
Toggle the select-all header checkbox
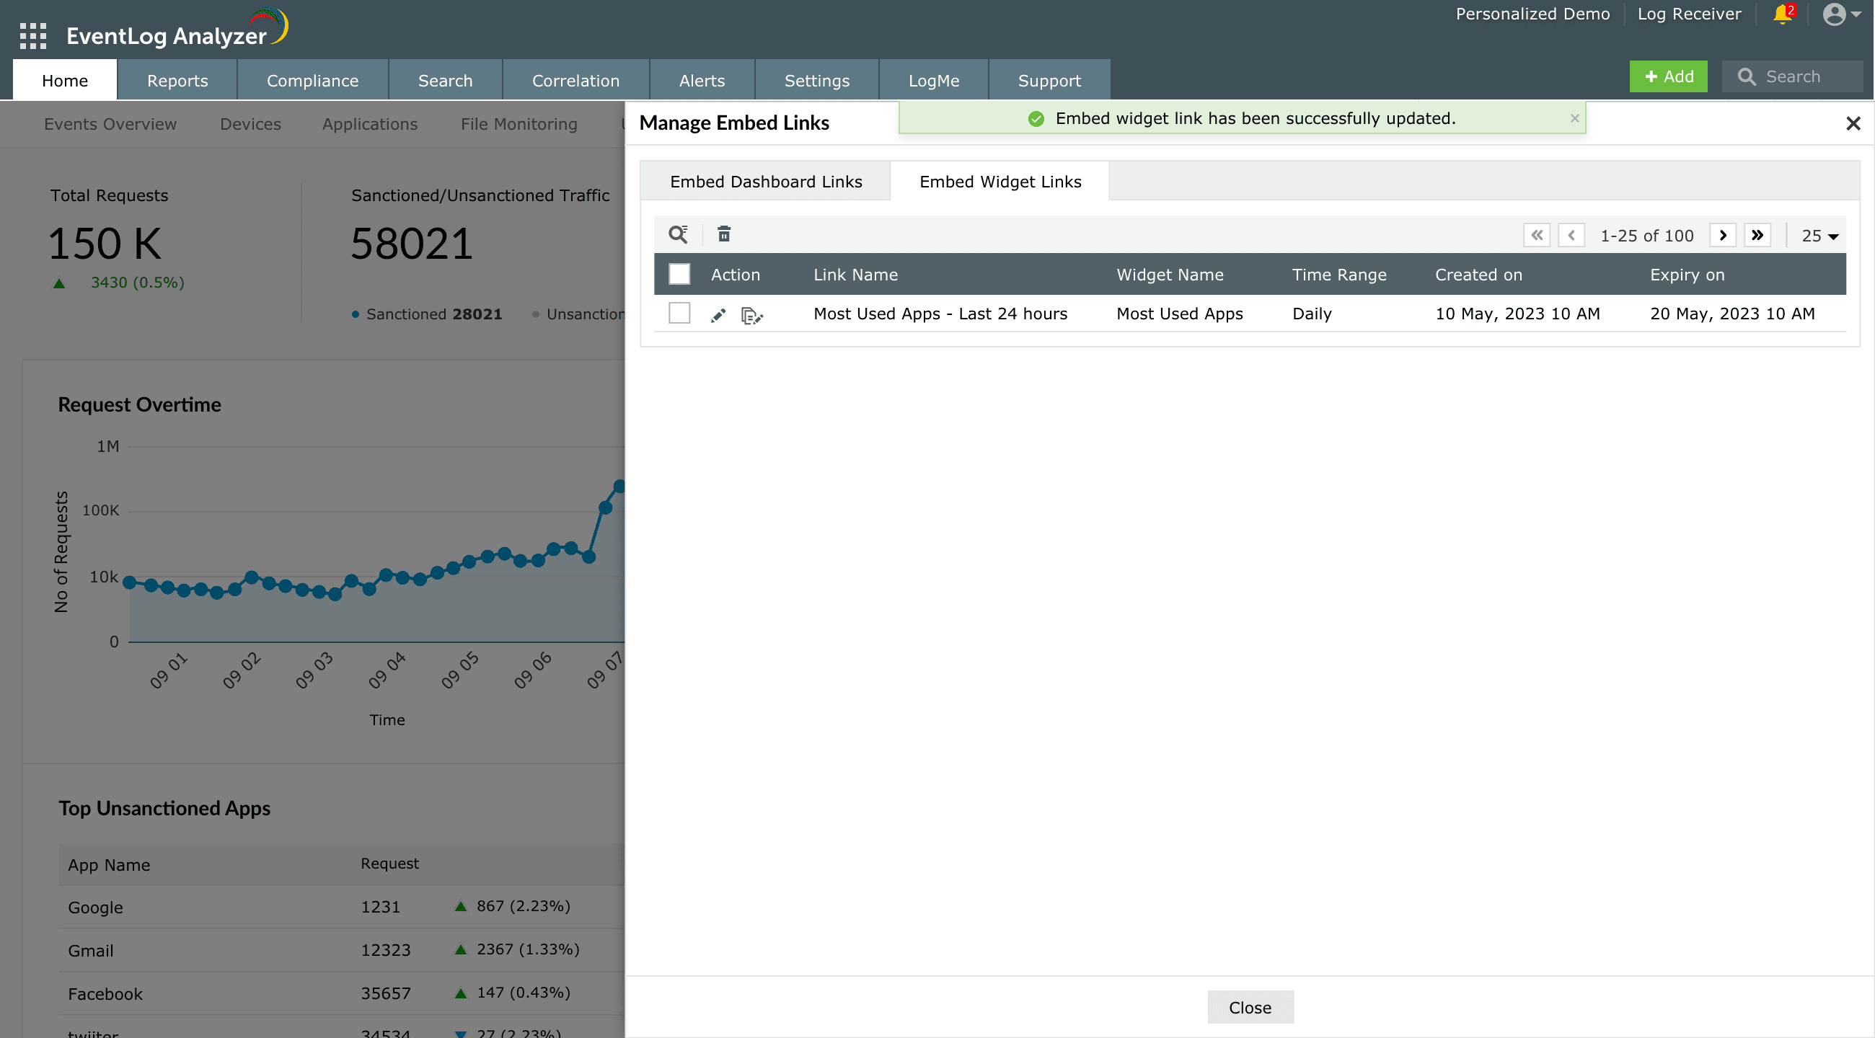coord(679,274)
